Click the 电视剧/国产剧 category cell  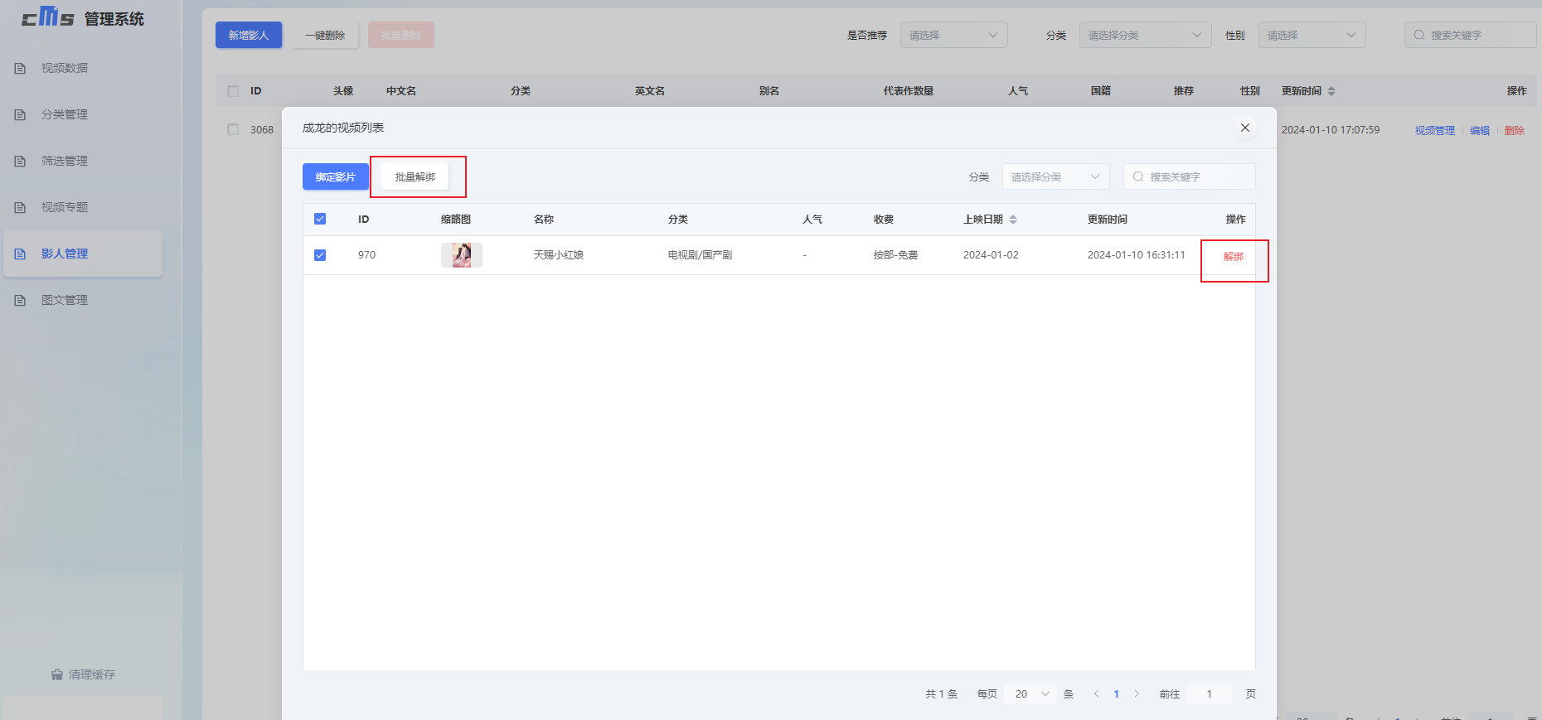click(x=700, y=255)
